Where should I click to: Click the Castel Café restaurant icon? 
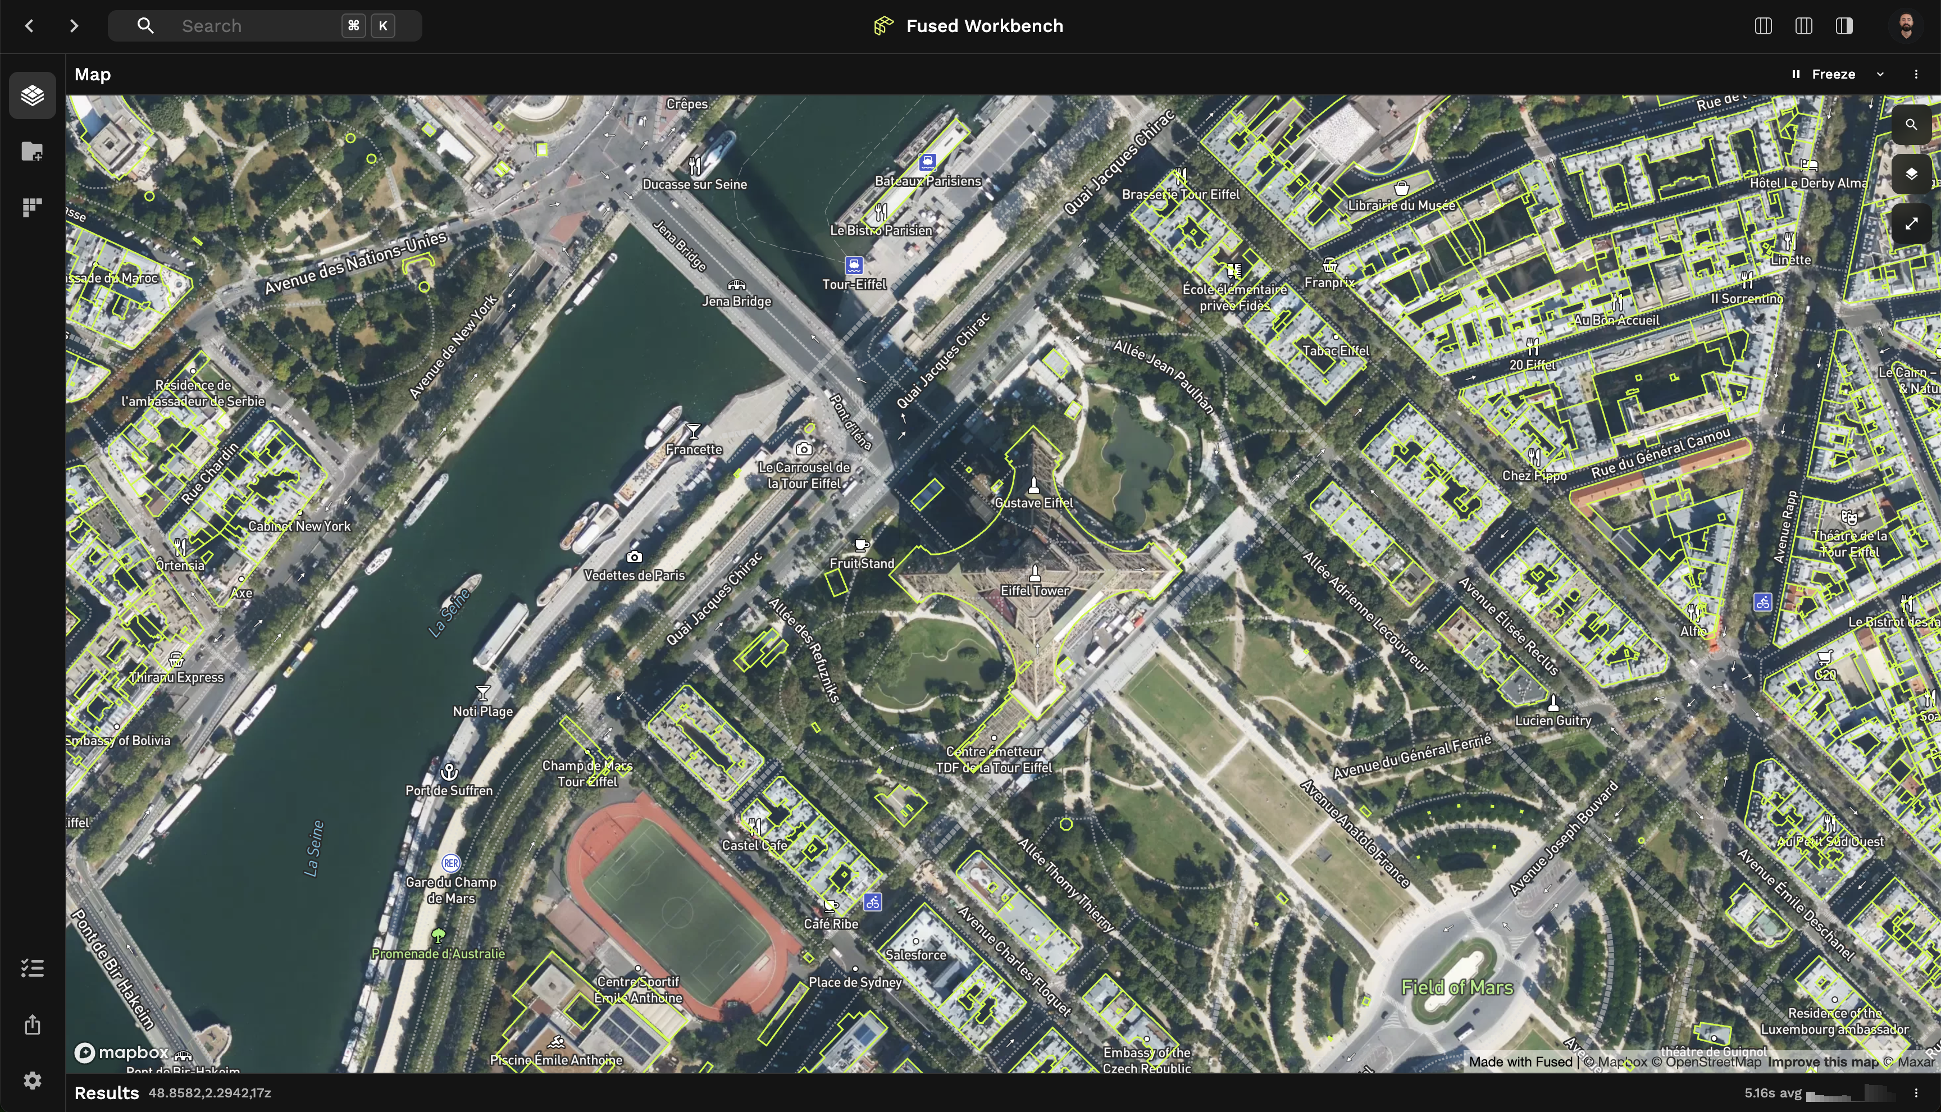(754, 826)
